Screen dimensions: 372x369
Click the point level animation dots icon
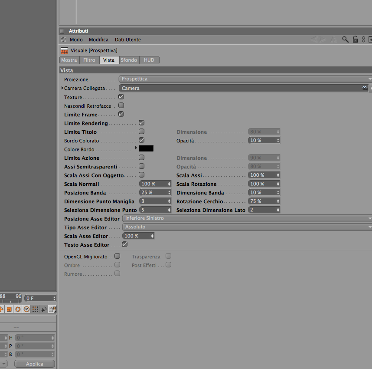point(35,309)
